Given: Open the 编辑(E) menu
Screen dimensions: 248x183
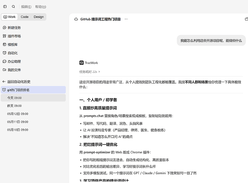Looking at the screenshot, I should [26, 7].
